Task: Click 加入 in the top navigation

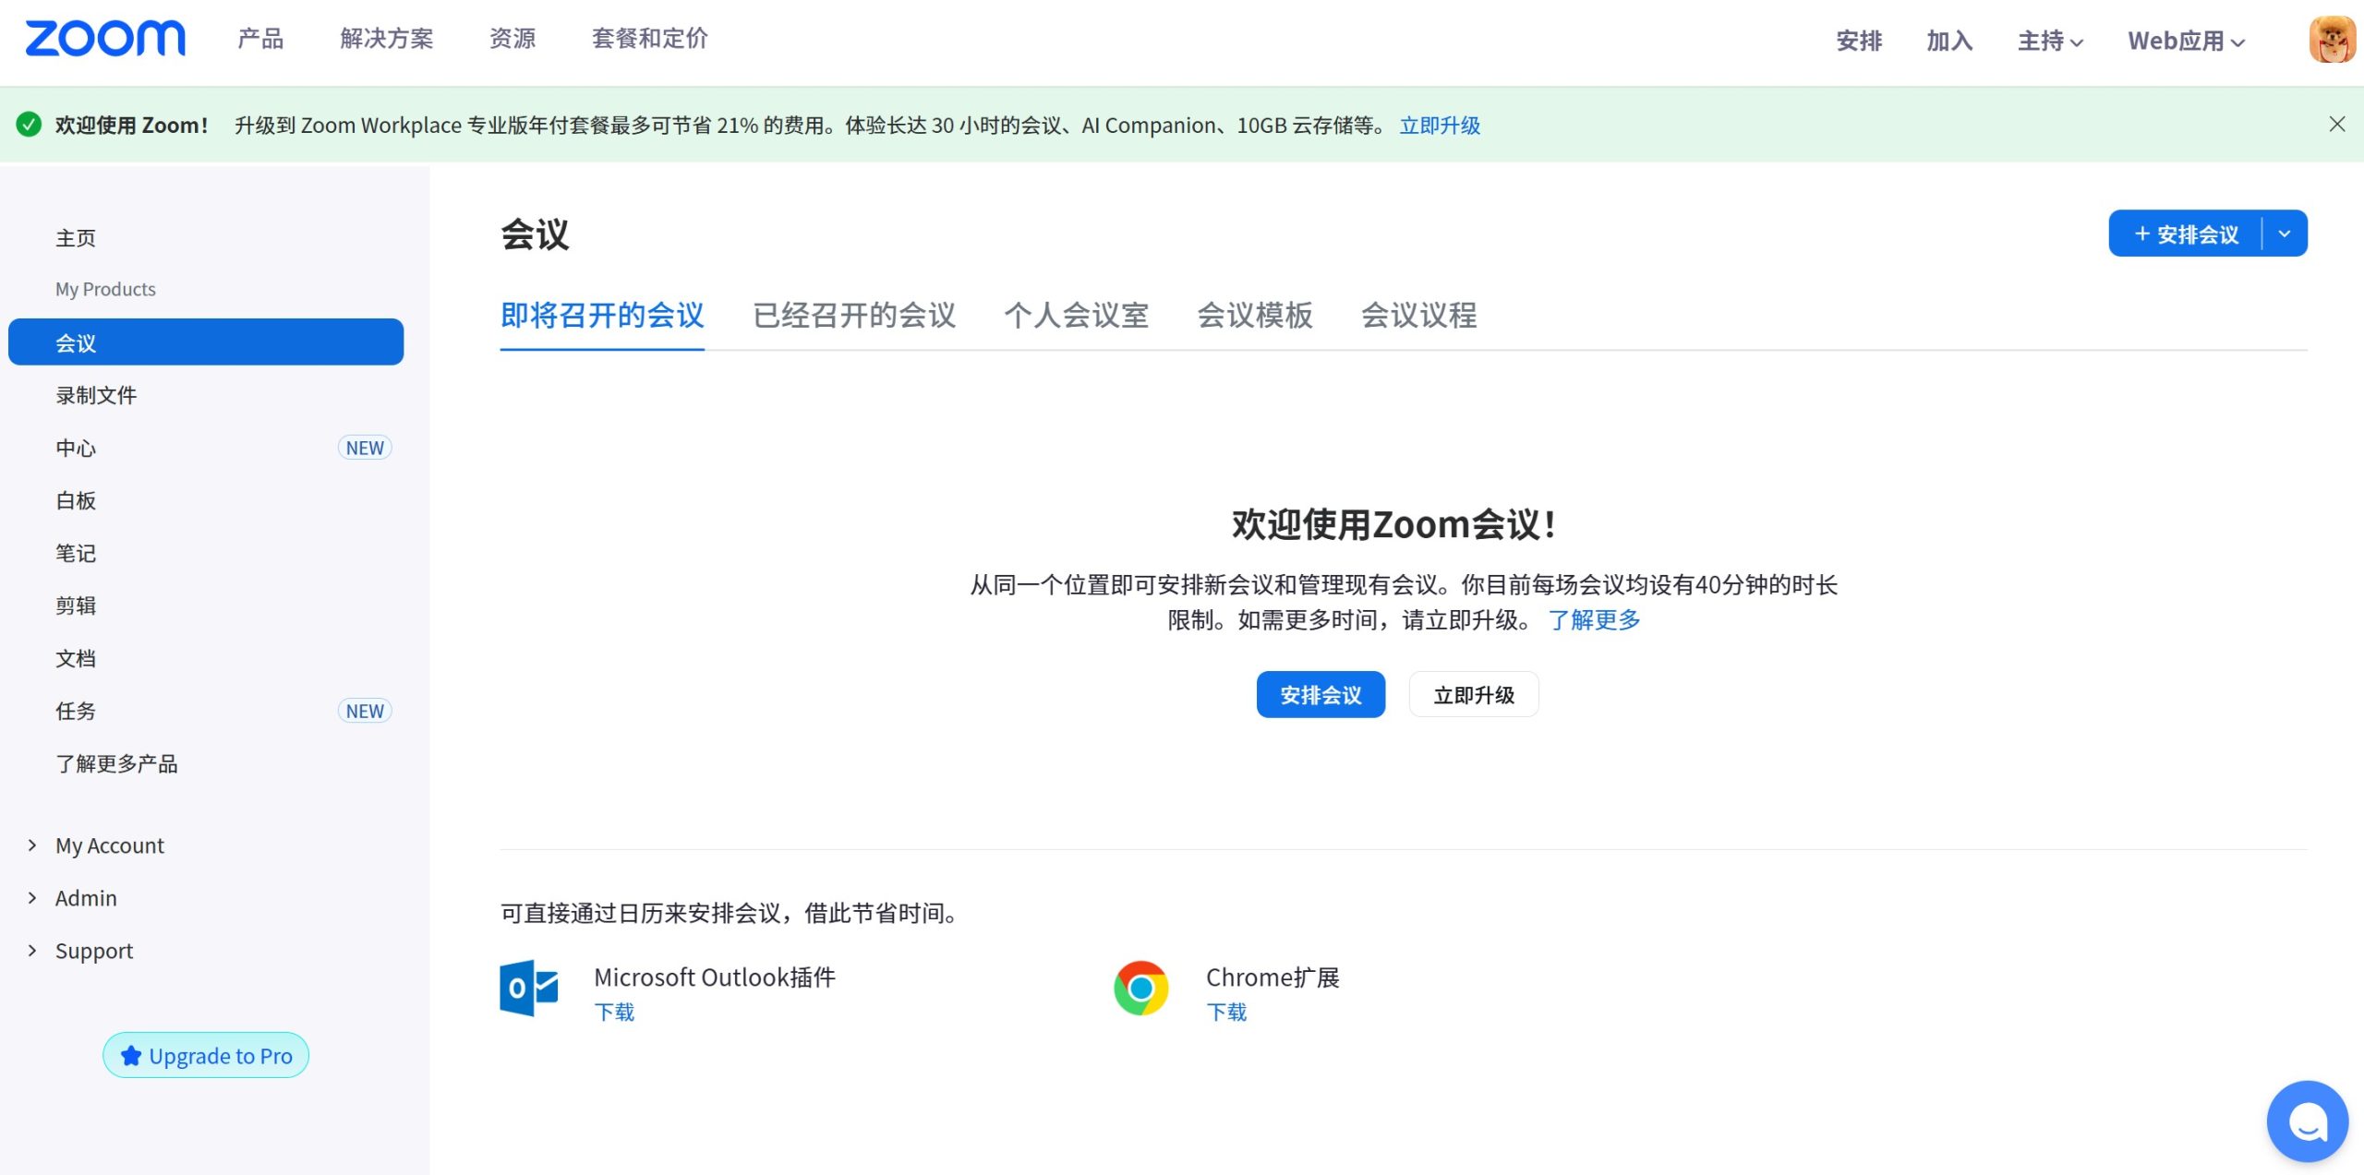Action: 1949,41
